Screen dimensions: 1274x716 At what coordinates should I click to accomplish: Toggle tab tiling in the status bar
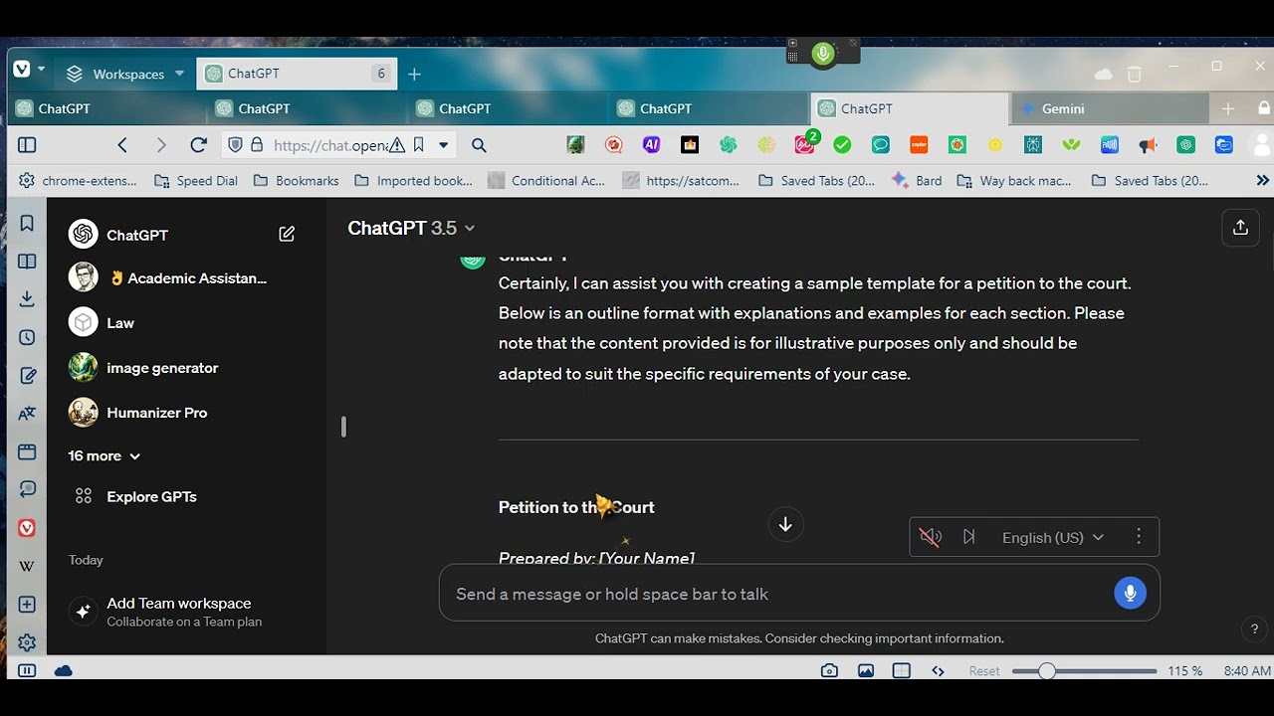coord(902,671)
